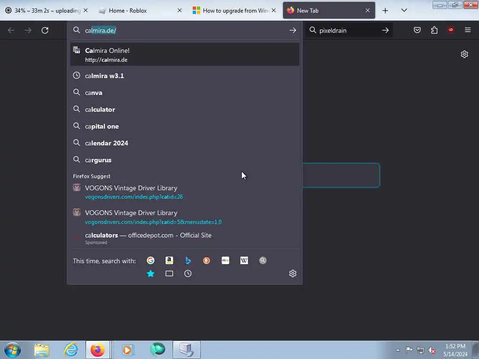Search open tabs using the tab icon
The height and width of the screenshot is (359, 479).
[x=169, y=273]
